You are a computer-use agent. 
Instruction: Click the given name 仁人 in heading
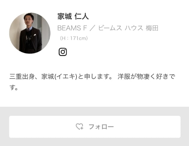[x=82, y=16]
